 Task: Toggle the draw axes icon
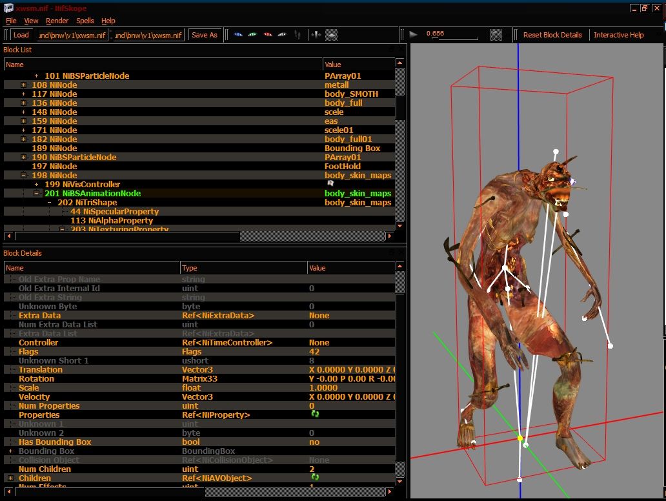tap(316, 35)
